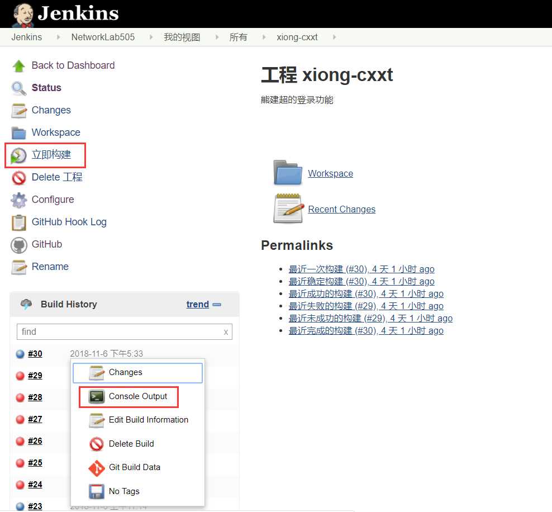Open 最近未成功的构建 (#29) permalink
552x512 pixels.
[x=370, y=319]
